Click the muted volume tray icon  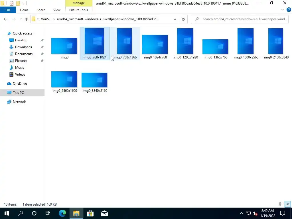click(255, 213)
